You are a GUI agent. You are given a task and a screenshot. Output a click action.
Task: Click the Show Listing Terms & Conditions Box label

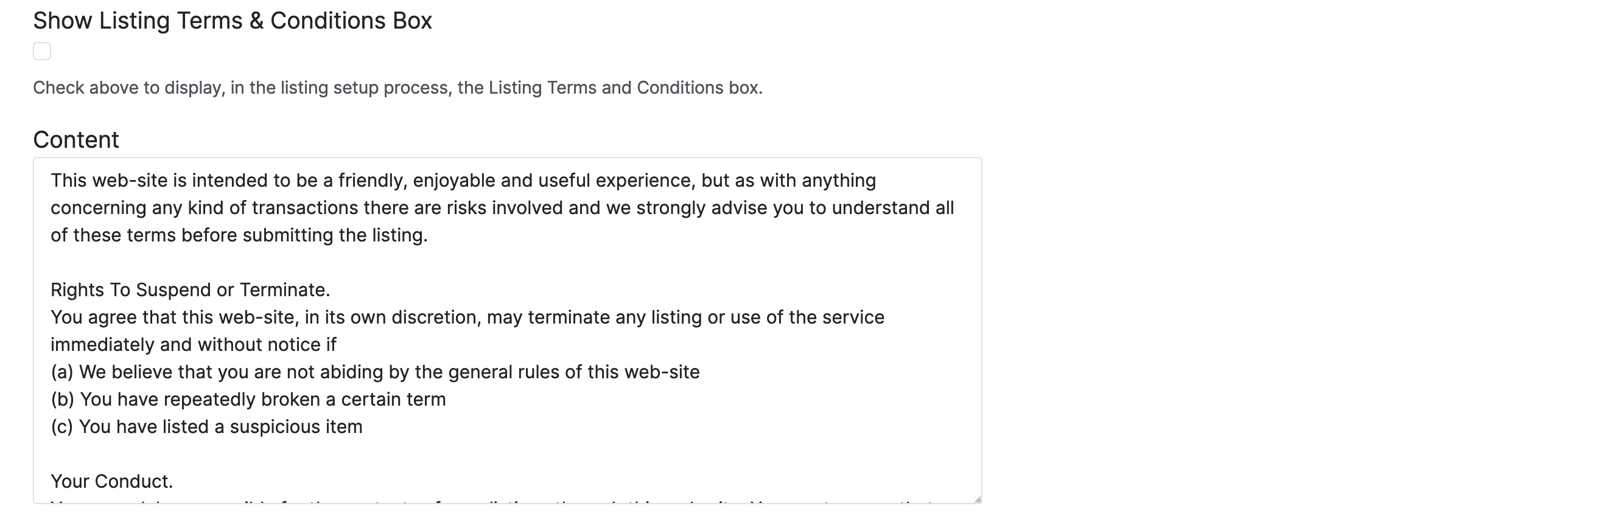click(x=232, y=21)
